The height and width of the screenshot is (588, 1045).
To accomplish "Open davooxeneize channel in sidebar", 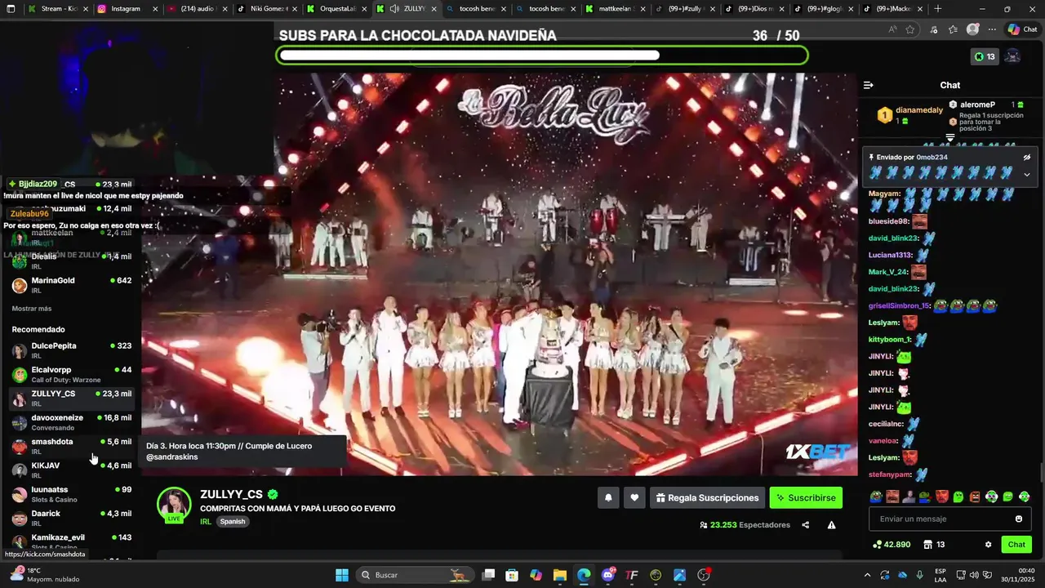I will [71, 422].
